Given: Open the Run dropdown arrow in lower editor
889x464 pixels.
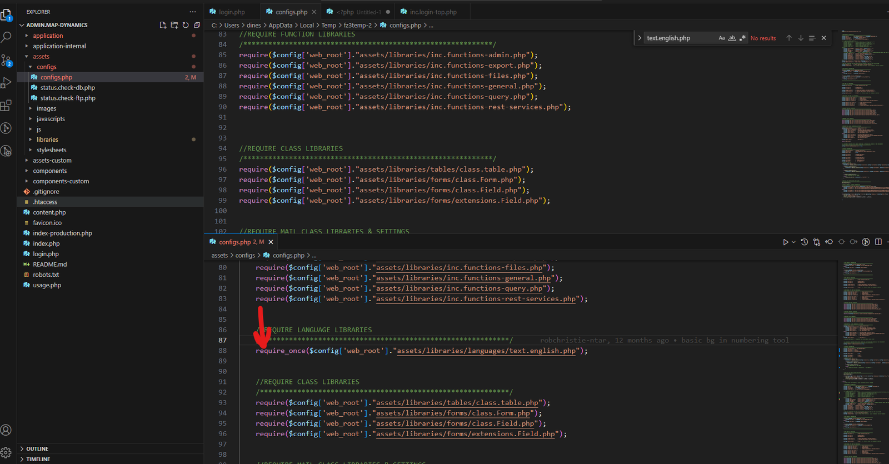Looking at the screenshot, I should [x=793, y=242].
